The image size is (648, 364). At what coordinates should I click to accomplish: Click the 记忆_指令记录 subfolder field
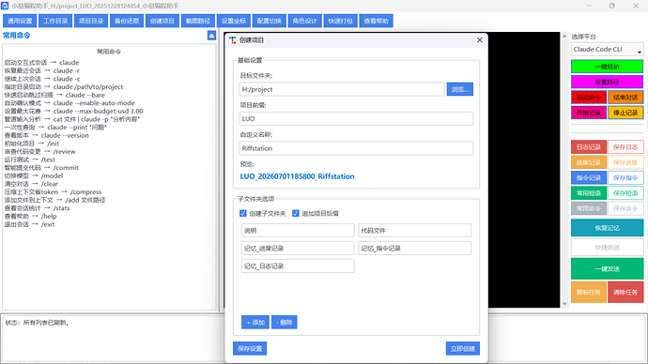pos(414,248)
